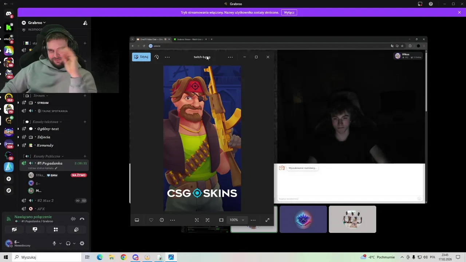The height and width of the screenshot is (262, 466).
Task: Open ellipsis menu next to info icon
Action: coord(173,220)
